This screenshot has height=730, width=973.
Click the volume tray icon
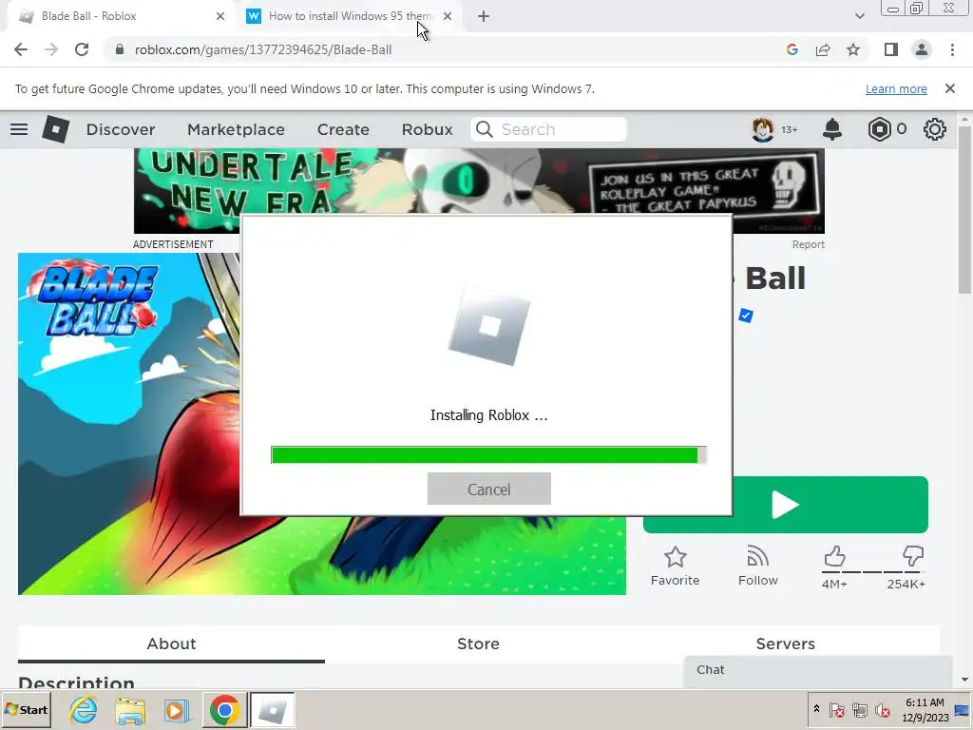point(882,709)
